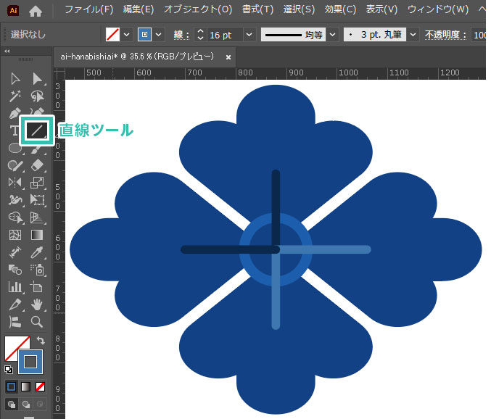Select the Zoom magnifier tool
The image size is (491, 419).
coord(37,322)
